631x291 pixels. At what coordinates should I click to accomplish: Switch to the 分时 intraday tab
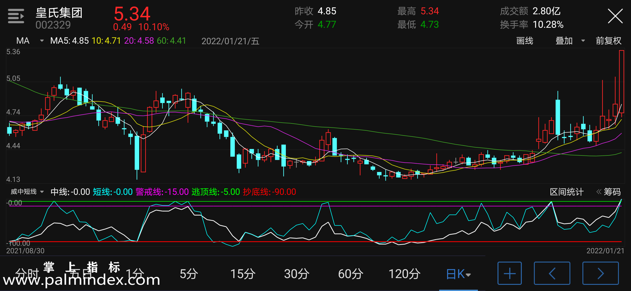pyautogui.click(x=27, y=274)
